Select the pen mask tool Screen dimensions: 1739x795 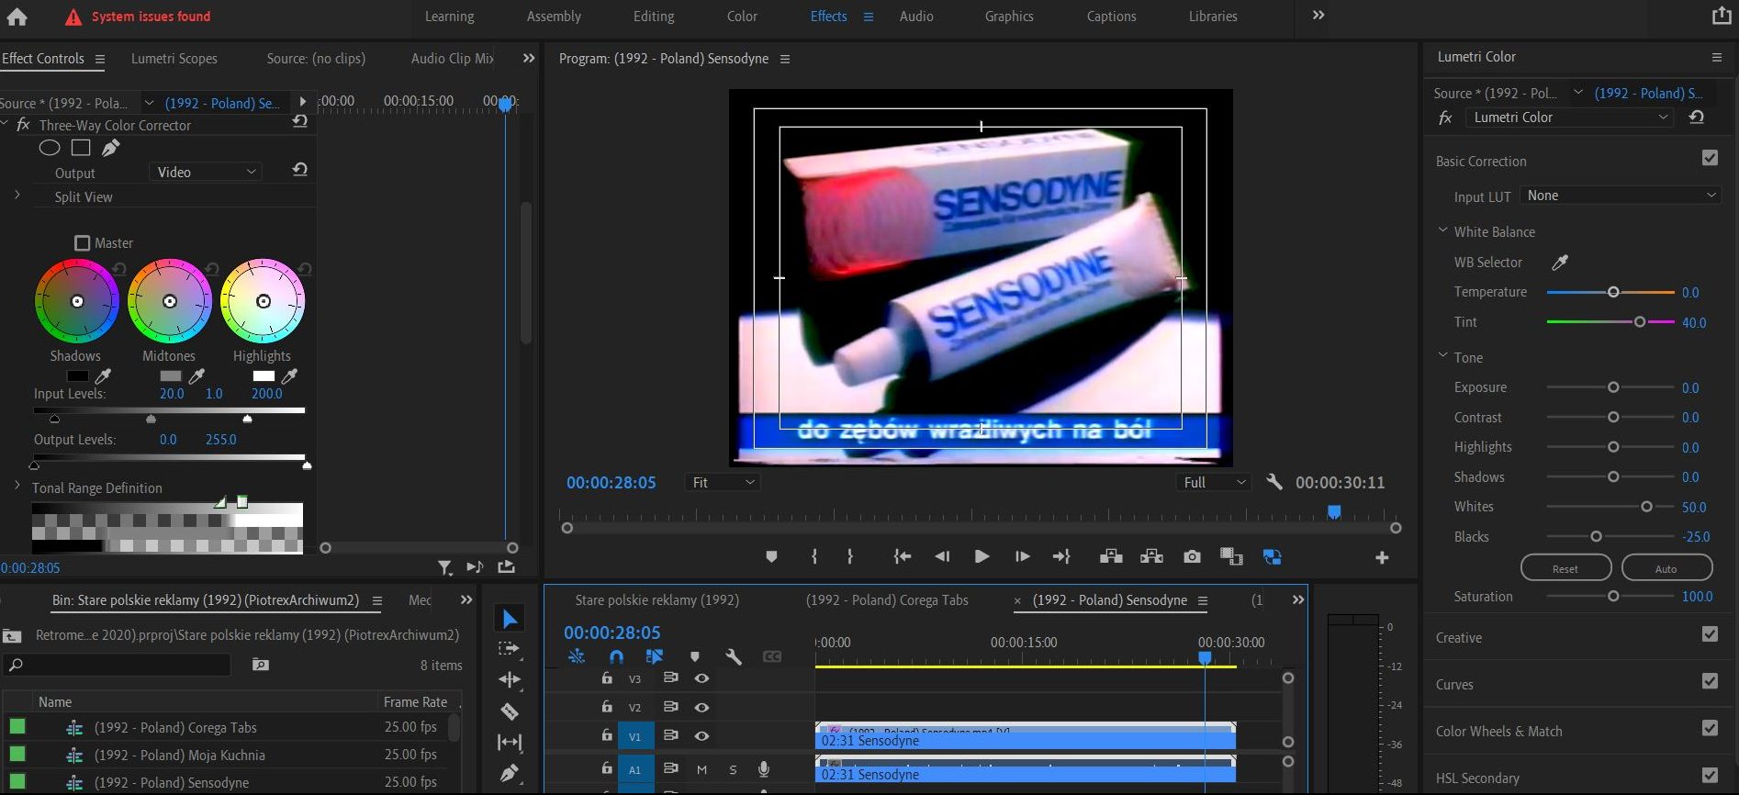click(111, 148)
